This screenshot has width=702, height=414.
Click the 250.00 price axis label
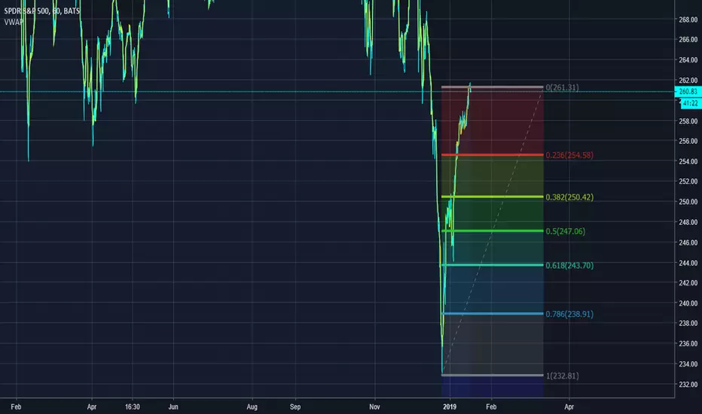(x=688, y=202)
